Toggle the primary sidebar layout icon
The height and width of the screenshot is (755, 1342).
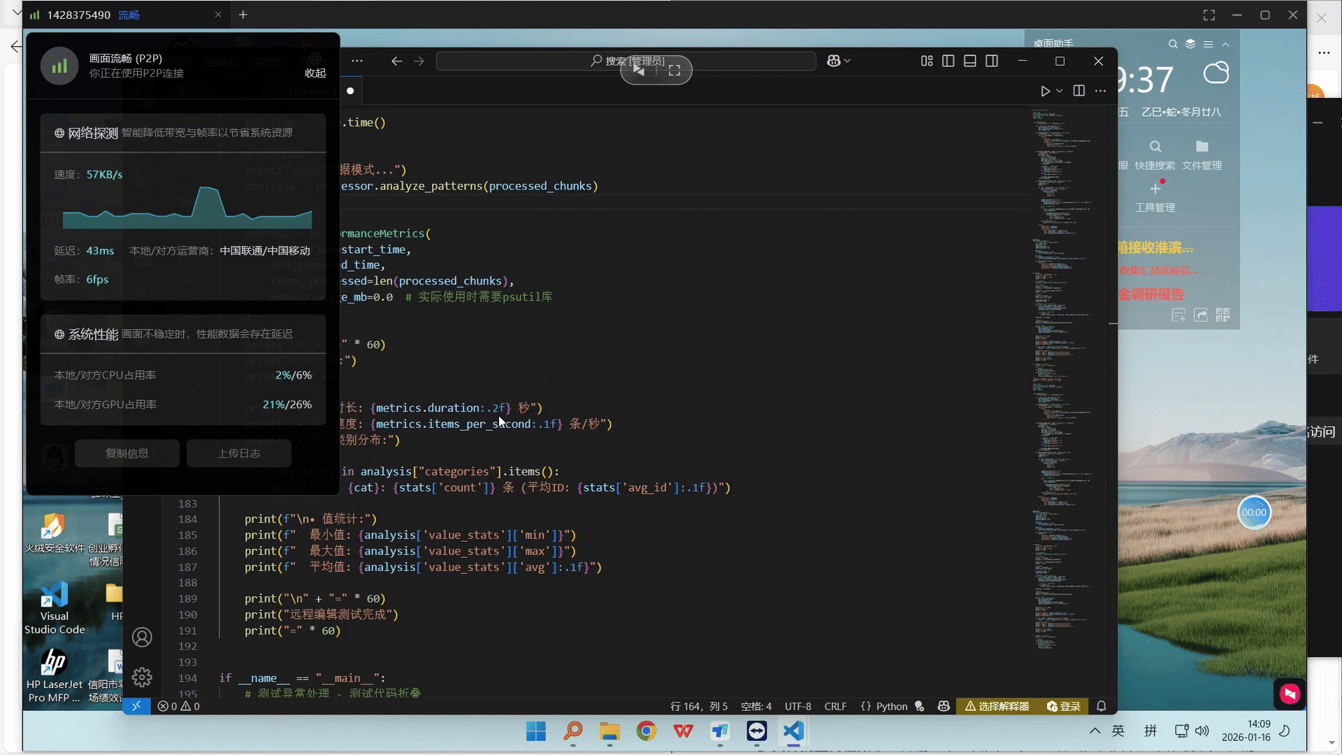(948, 62)
